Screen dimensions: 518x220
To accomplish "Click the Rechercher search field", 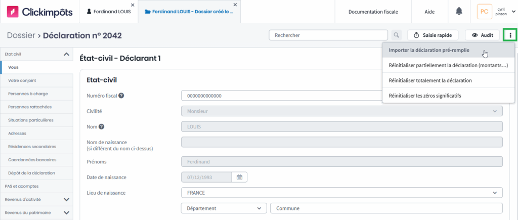I will click(328, 35).
